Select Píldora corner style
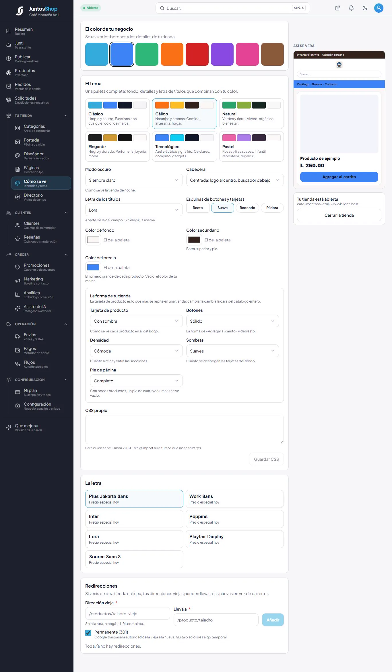 click(272, 208)
